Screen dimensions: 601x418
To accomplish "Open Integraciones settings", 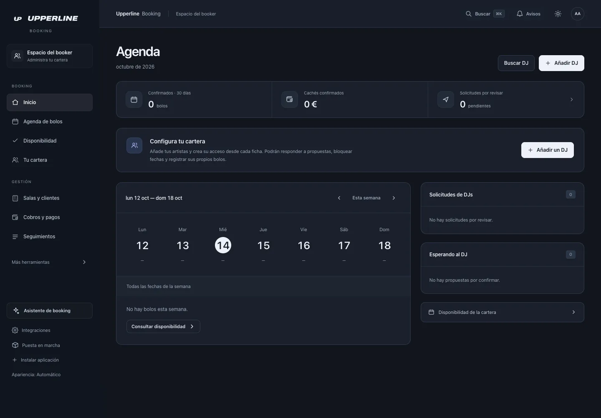I will pyautogui.click(x=31, y=330).
